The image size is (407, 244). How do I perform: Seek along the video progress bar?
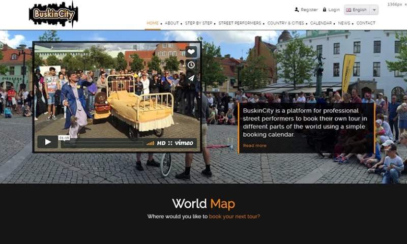pyautogui.click(x=102, y=143)
